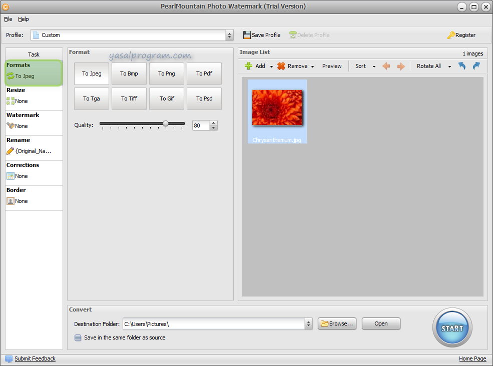Viewport: 493px width, 366px height.
Task: Open the Help menu
Action: (24, 19)
